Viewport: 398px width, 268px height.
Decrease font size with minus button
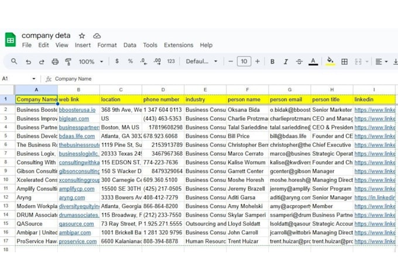[231, 61]
